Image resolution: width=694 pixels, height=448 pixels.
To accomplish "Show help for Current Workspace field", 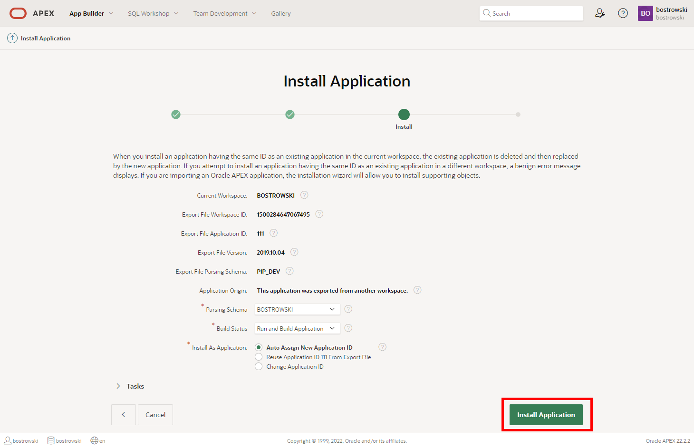I will (x=304, y=195).
